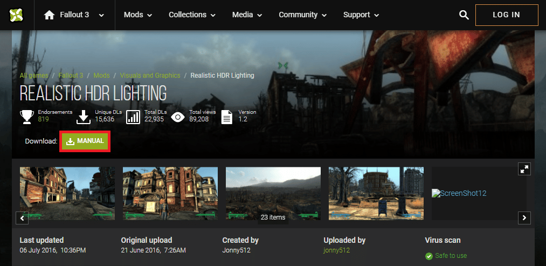Image resolution: width=546 pixels, height=266 pixels.
Task: Click the MANUAL download button
Action: point(85,141)
